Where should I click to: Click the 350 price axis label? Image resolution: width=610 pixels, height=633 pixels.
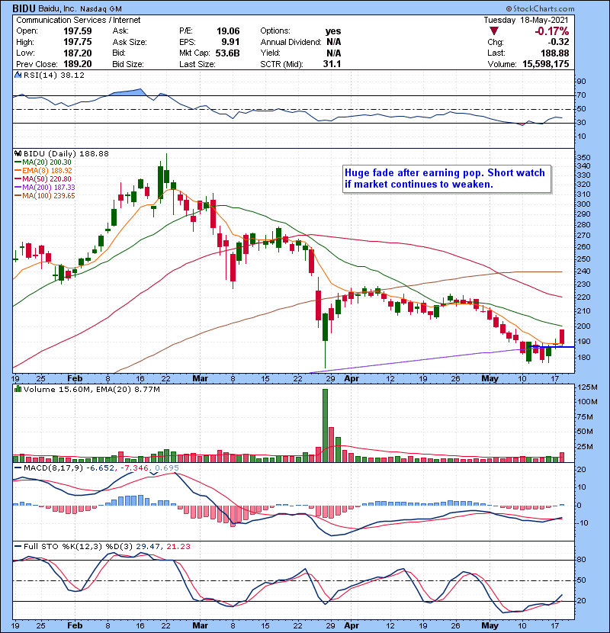[583, 158]
